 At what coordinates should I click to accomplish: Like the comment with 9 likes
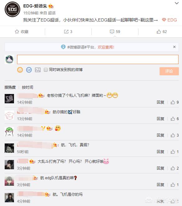point(173,102)
